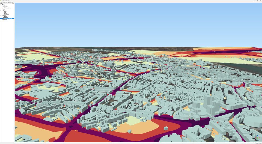Toggle the Flat Plane layer checkbox

coord(4,7)
